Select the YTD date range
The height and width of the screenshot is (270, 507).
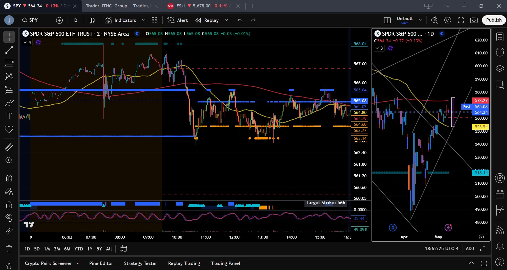coord(79,249)
